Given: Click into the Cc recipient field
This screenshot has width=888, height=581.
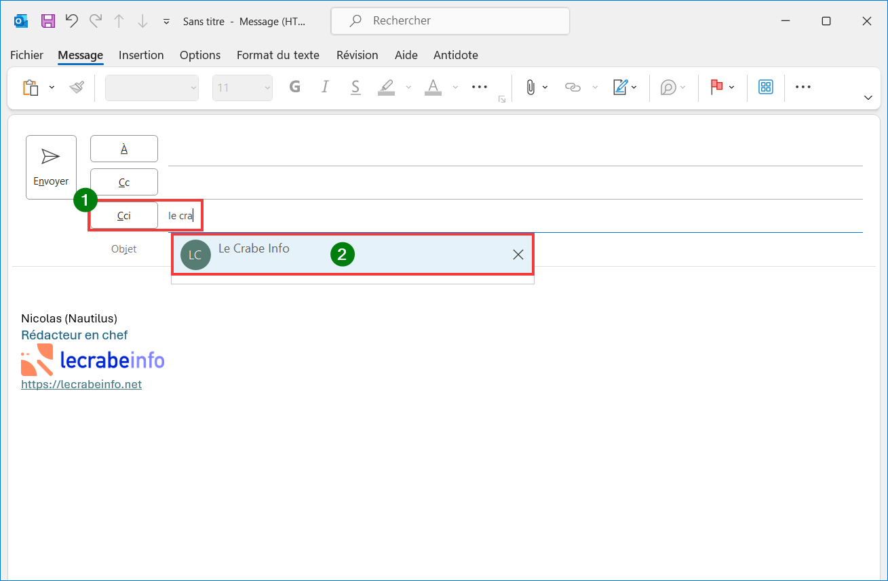Looking at the screenshot, I should (x=516, y=183).
